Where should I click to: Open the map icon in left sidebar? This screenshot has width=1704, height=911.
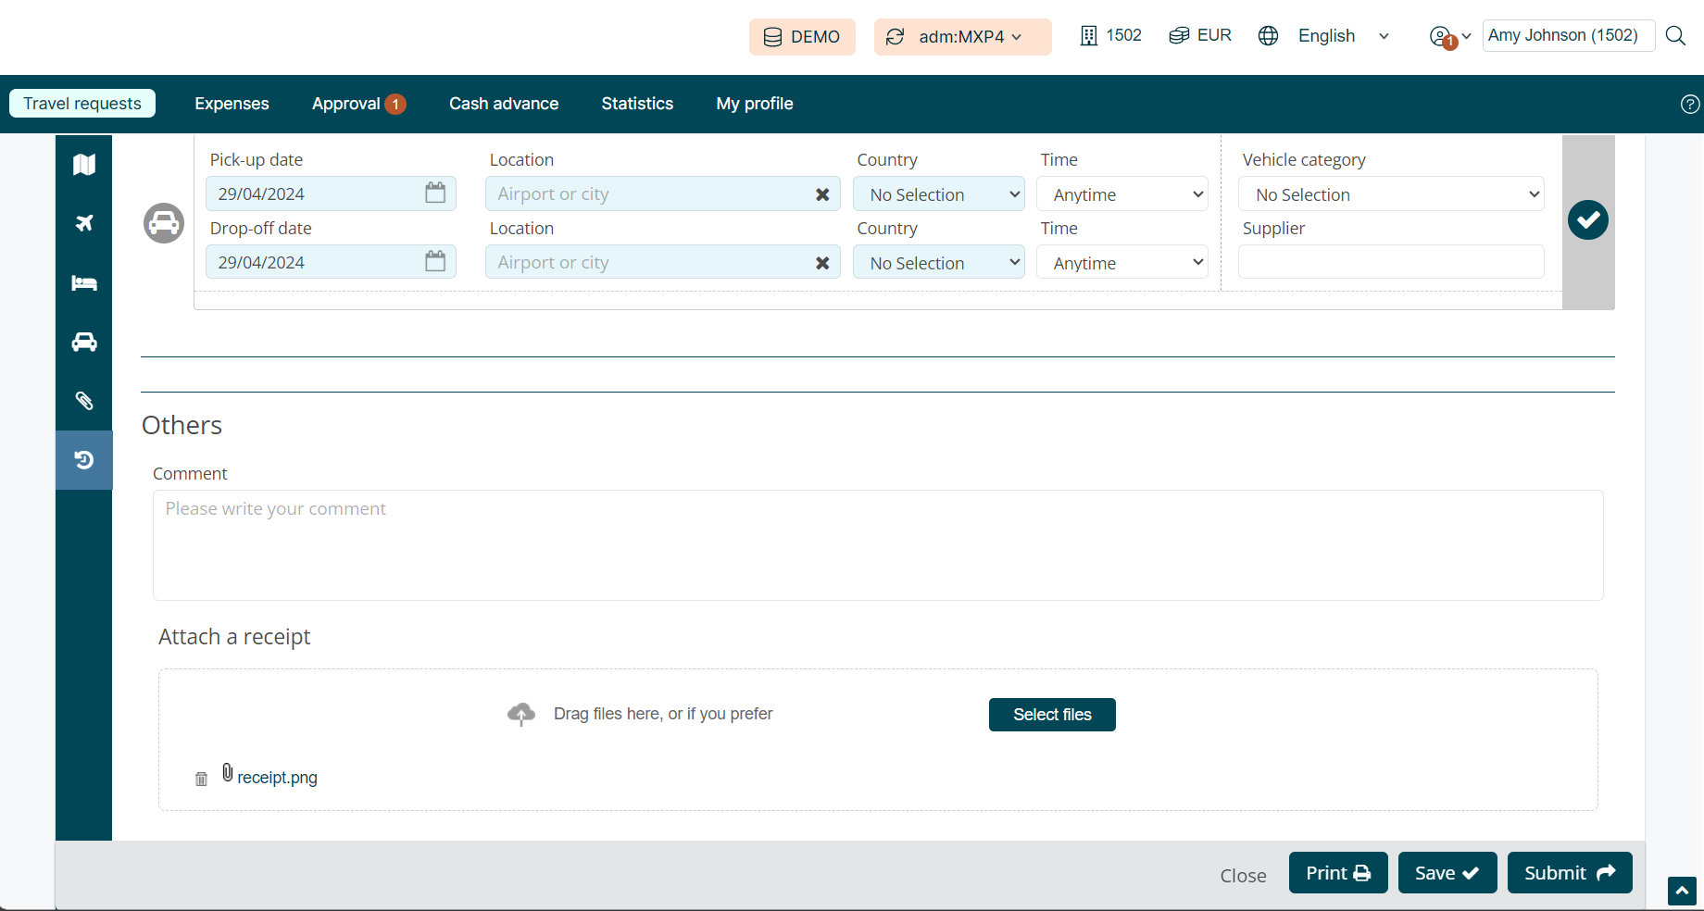[84, 165]
